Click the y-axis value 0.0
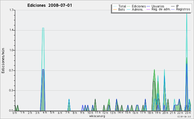 (x=11, y=111)
